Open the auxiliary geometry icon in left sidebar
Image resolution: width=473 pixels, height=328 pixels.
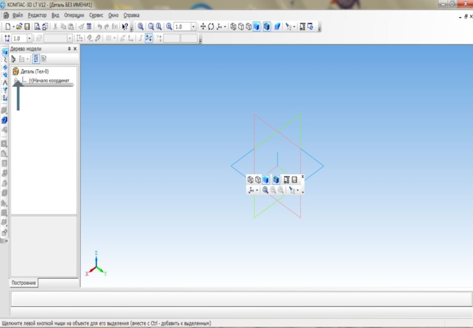coord(5,75)
